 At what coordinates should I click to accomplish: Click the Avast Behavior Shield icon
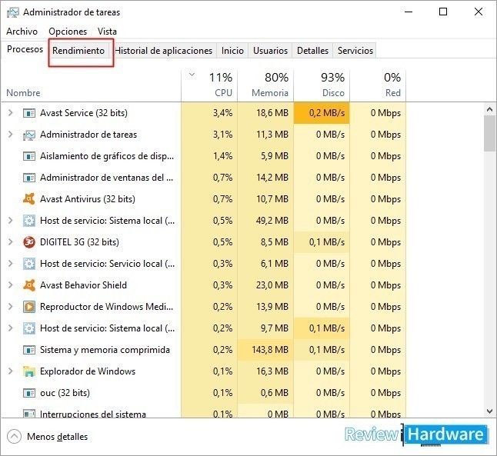click(29, 285)
